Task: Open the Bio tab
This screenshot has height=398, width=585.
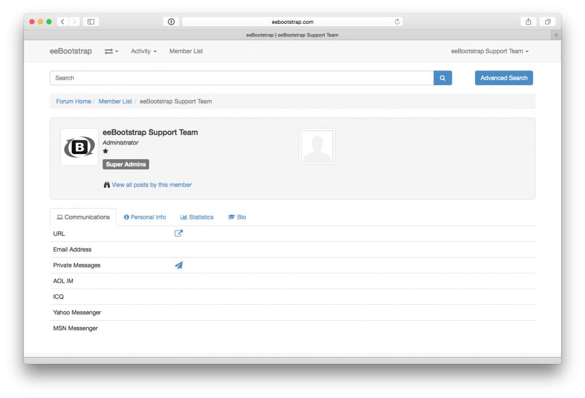Action: click(x=237, y=217)
